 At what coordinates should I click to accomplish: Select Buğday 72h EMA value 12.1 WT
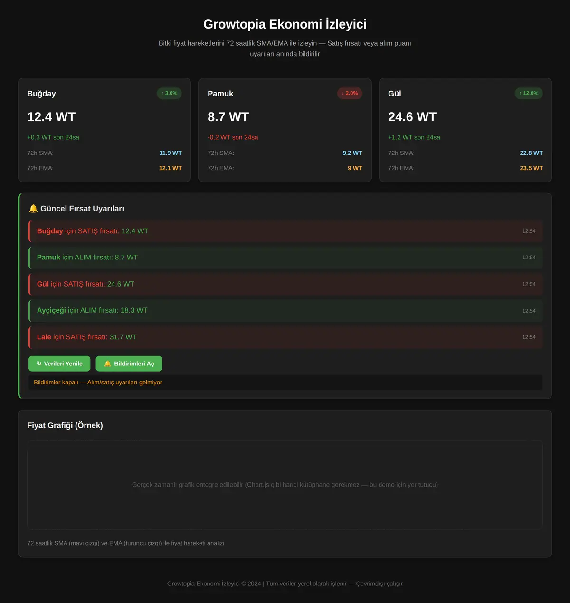171,168
